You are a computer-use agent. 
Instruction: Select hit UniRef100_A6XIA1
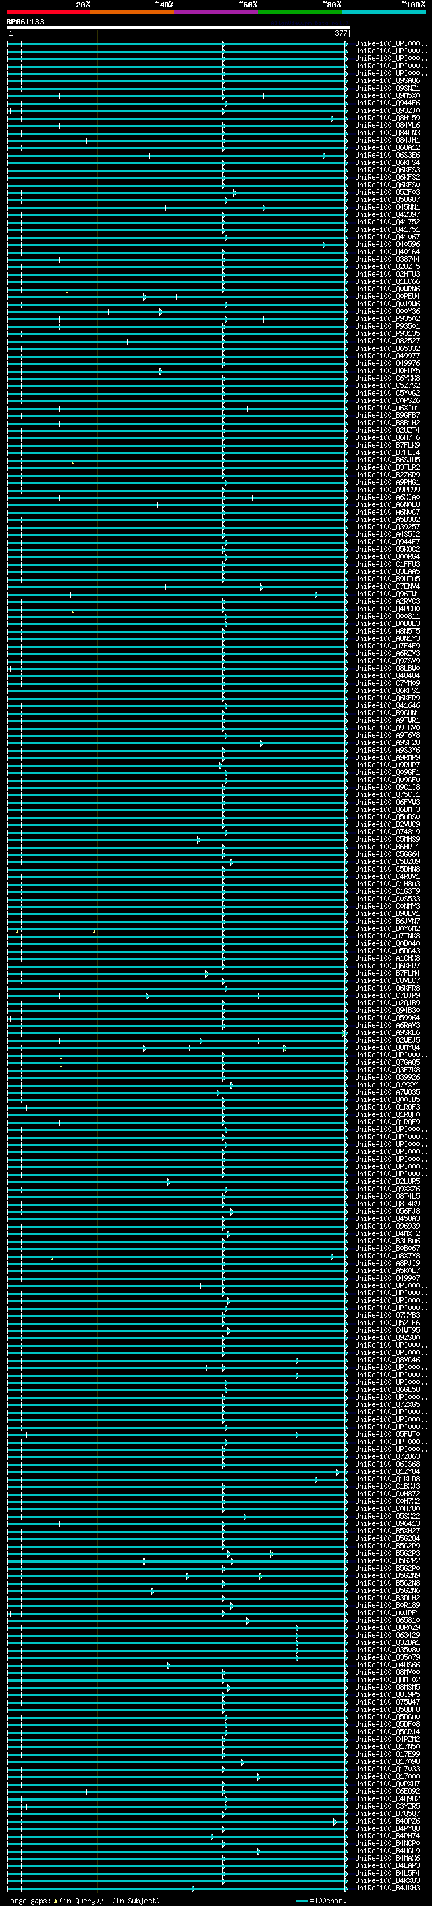point(387,408)
